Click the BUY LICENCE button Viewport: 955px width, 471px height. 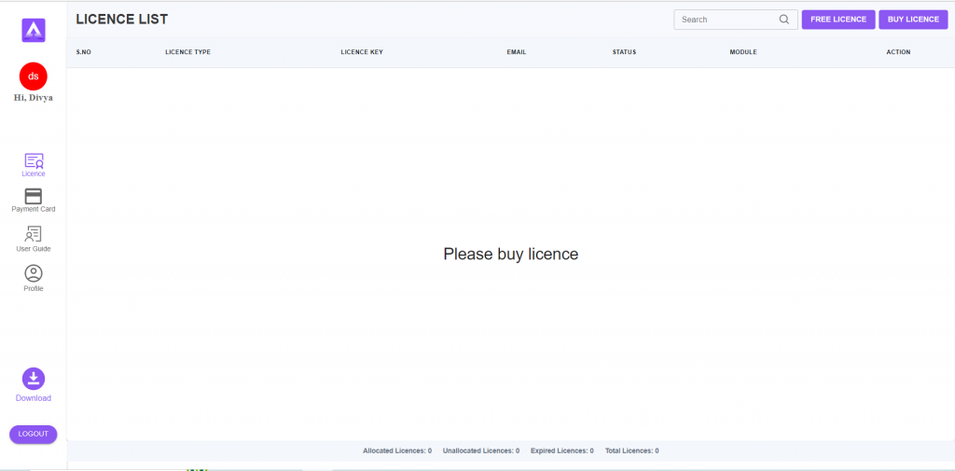913,20
